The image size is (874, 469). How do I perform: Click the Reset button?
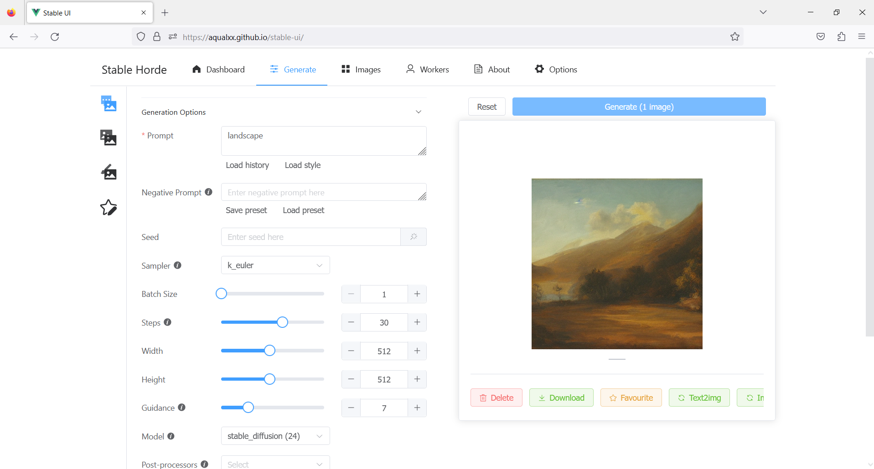coord(486,106)
